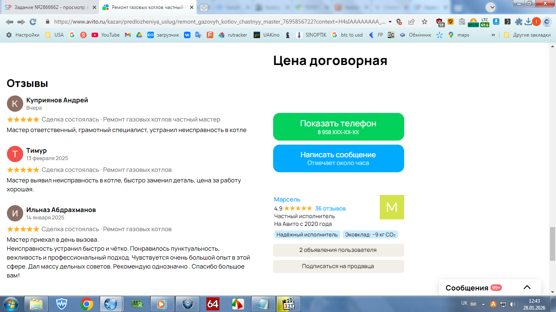Image resolution: width=556 pixels, height=312 pixels.
Task: Open the Google Translate bookmark
Action: pyautogui.click(x=199, y=35)
